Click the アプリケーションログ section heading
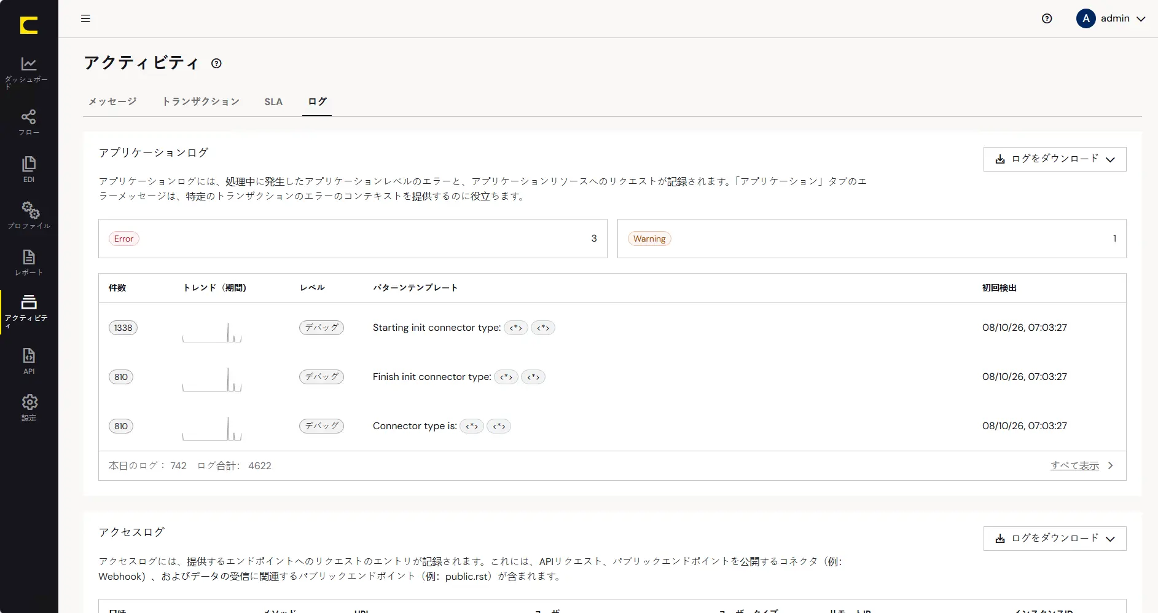Screen dimensions: 1158x613 pos(154,152)
